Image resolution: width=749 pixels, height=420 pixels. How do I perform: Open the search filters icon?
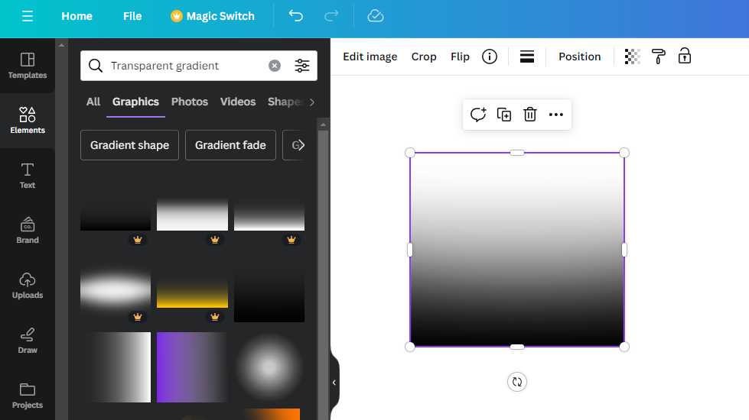[302, 66]
